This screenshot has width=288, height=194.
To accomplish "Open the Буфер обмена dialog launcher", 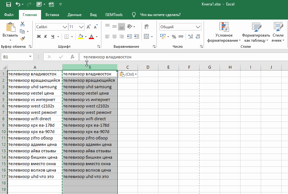I will [30, 47].
